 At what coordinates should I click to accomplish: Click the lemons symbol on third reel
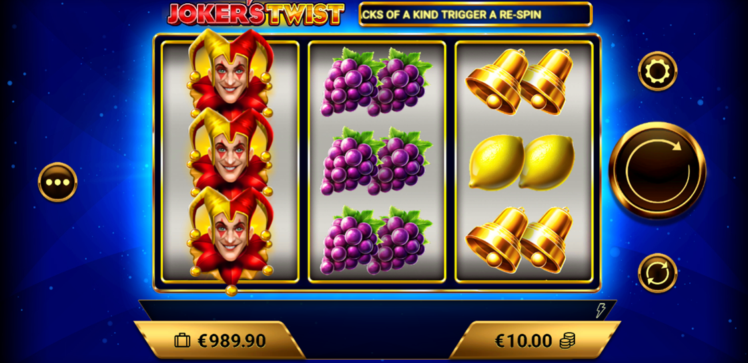[521, 162]
